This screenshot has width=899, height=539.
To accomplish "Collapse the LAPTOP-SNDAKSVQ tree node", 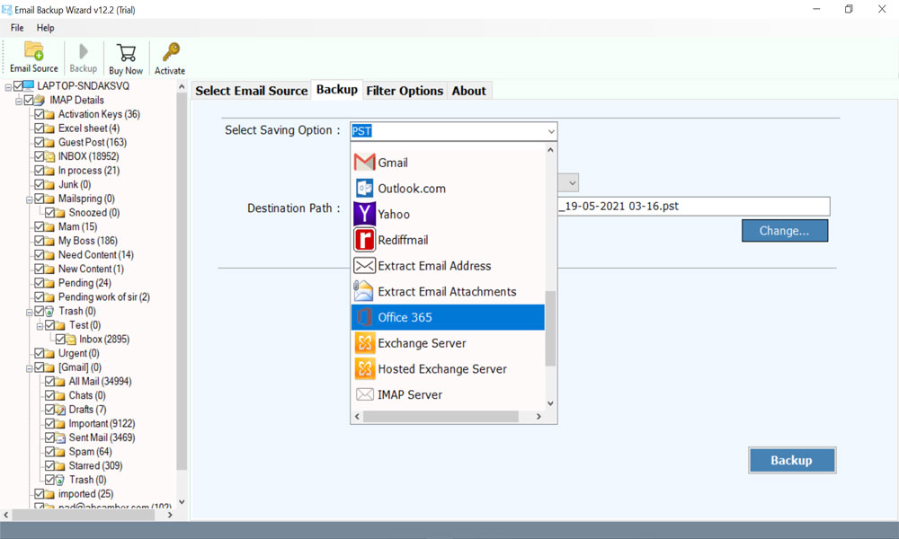I will (8, 87).
